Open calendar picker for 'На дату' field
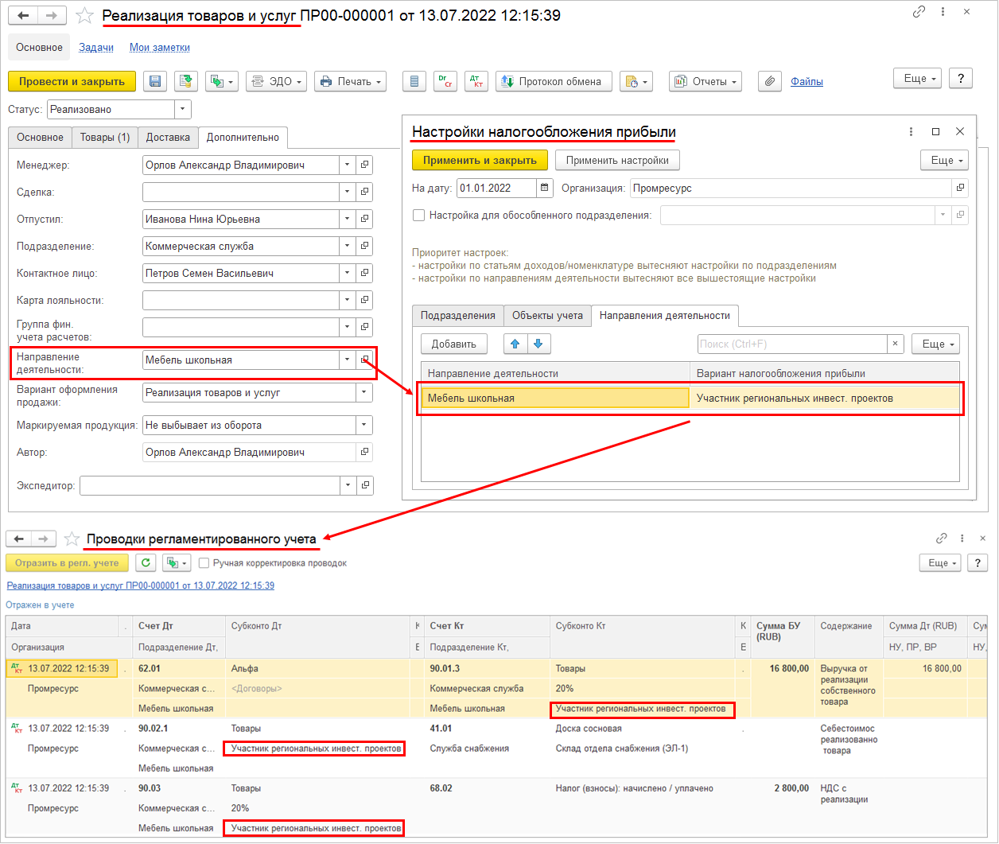 pyautogui.click(x=545, y=189)
